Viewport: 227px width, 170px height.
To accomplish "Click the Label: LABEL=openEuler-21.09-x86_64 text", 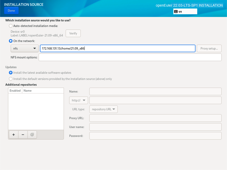I will (x=37, y=36).
